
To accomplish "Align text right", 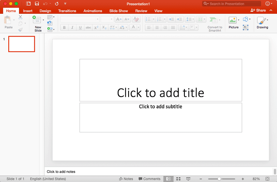I will click(x=165, y=28).
